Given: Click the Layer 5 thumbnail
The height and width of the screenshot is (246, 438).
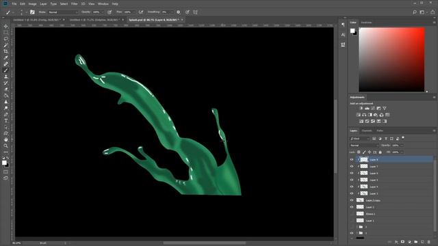Looking at the screenshot, I should point(364,180).
